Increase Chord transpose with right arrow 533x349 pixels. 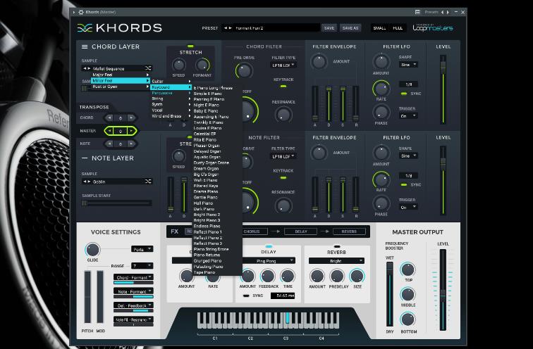pyautogui.click(x=131, y=118)
